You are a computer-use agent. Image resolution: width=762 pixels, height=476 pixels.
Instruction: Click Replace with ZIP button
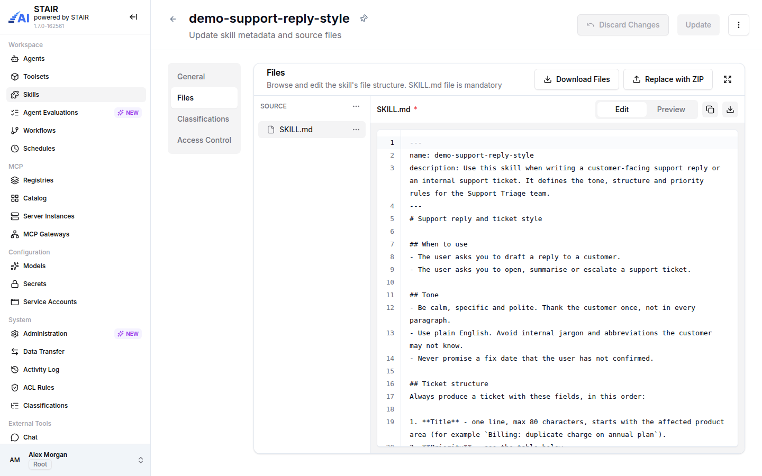pyautogui.click(x=668, y=79)
